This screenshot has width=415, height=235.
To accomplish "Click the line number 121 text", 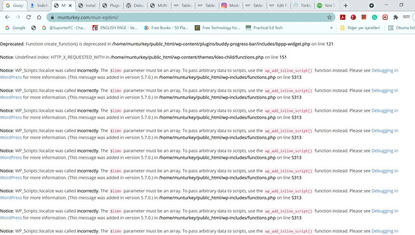I will pyautogui.click(x=329, y=44).
